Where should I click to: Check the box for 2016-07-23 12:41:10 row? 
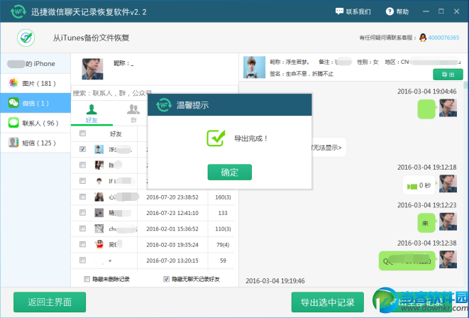pos(82,212)
